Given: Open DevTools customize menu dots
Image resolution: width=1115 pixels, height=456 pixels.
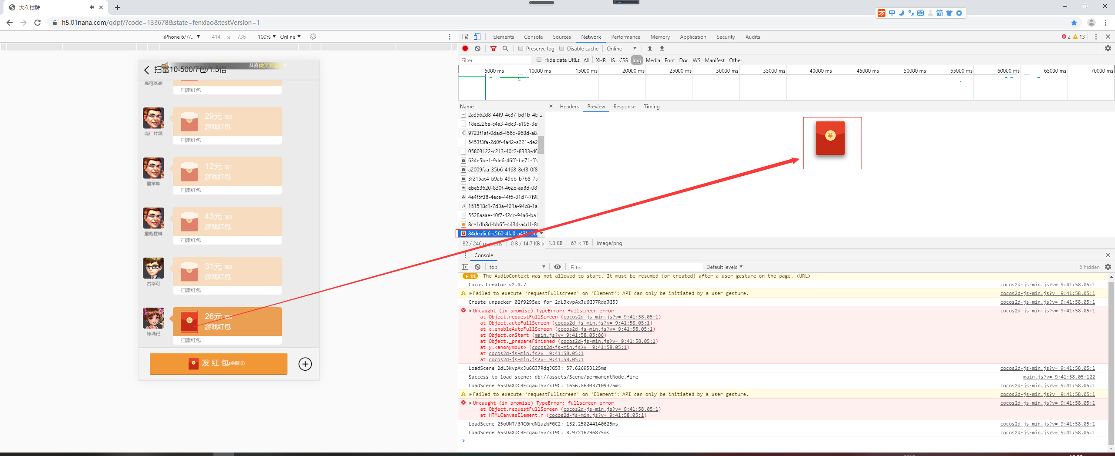Looking at the screenshot, I should tap(1096, 37).
